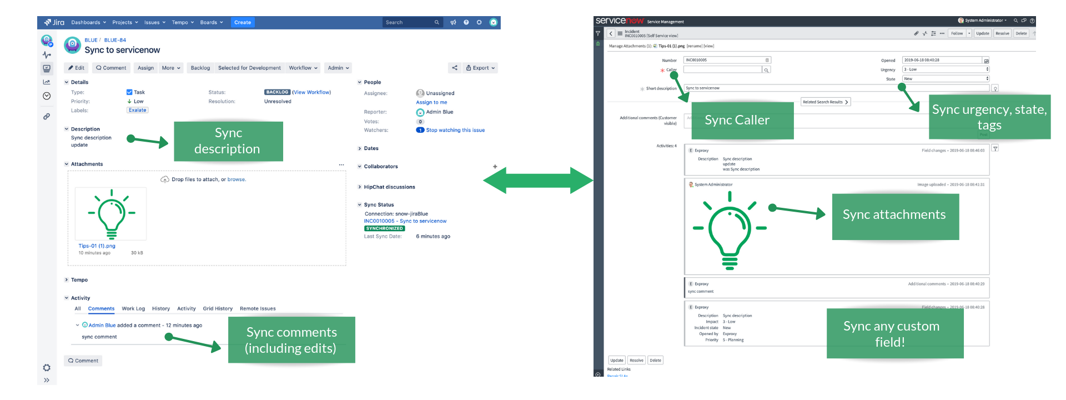Click the ServiceNow global search magnifier

point(1015,21)
